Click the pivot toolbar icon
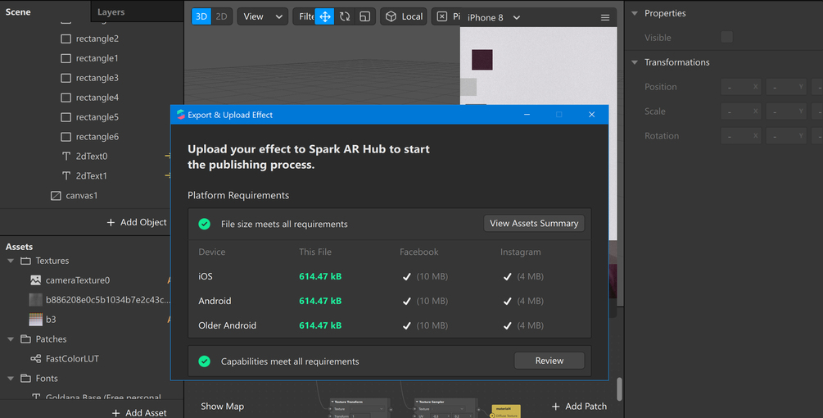 coord(442,17)
